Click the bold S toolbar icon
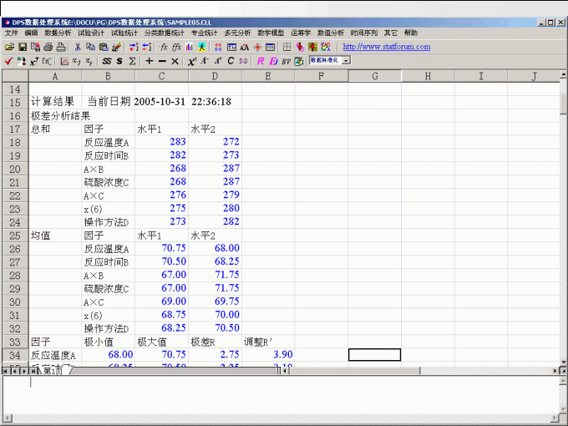The height and width of the screenshot is (426, 568). [x=119, y=61]
